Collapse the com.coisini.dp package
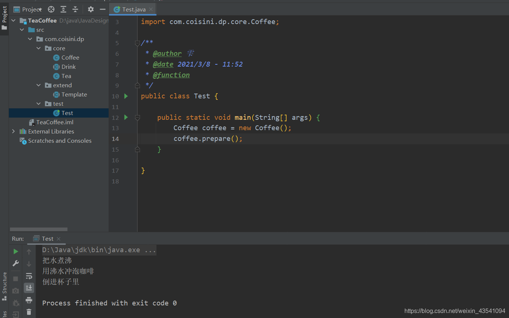The width and height of the screenshot is (509, 318). click(30, 39)
